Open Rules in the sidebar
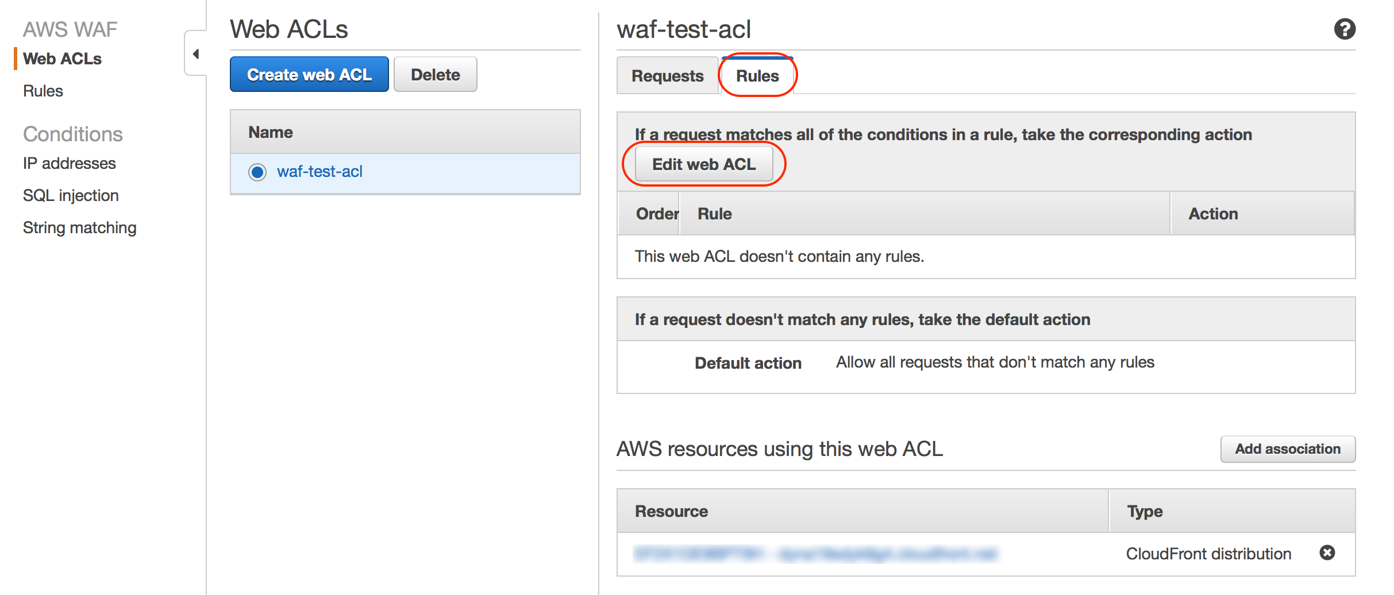Viewport: 1394px width, 595px height. 43,91
